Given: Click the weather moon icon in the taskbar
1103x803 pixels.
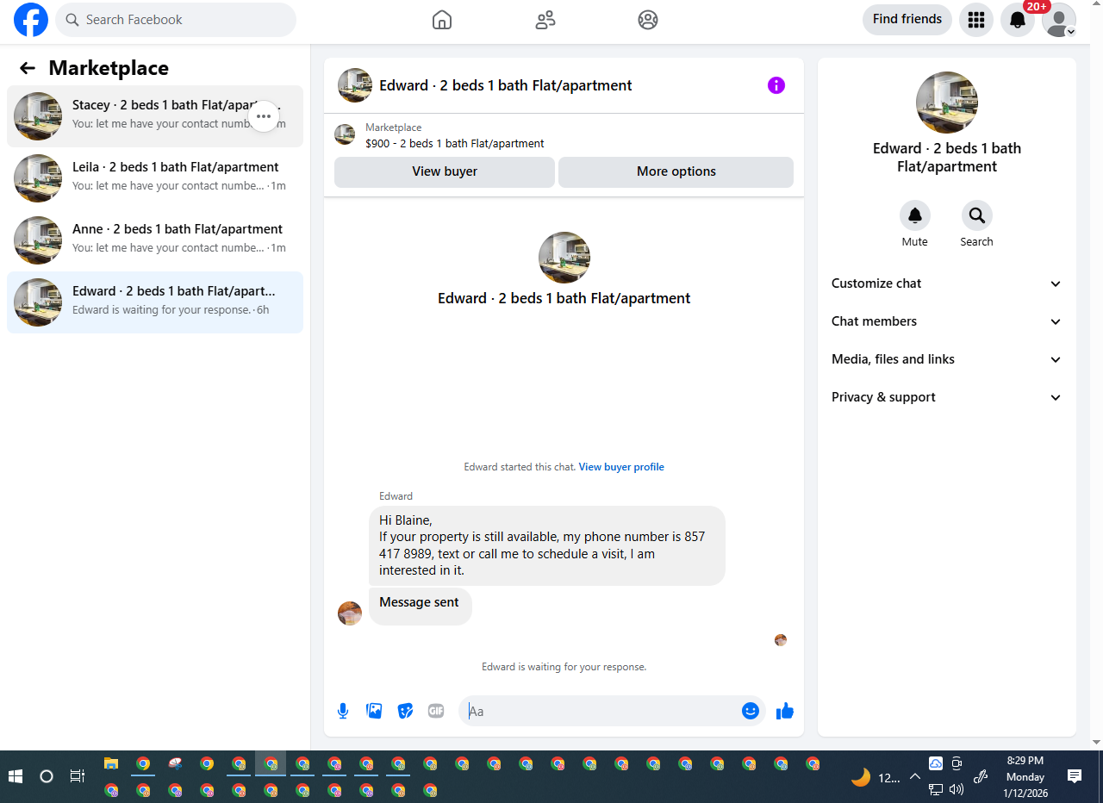Looking at the screenshot, I should pos(861,777).
